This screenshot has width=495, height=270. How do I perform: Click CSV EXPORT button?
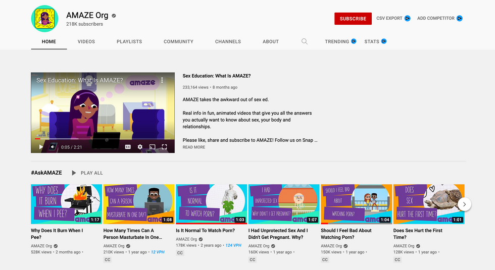tap(389, 18)
